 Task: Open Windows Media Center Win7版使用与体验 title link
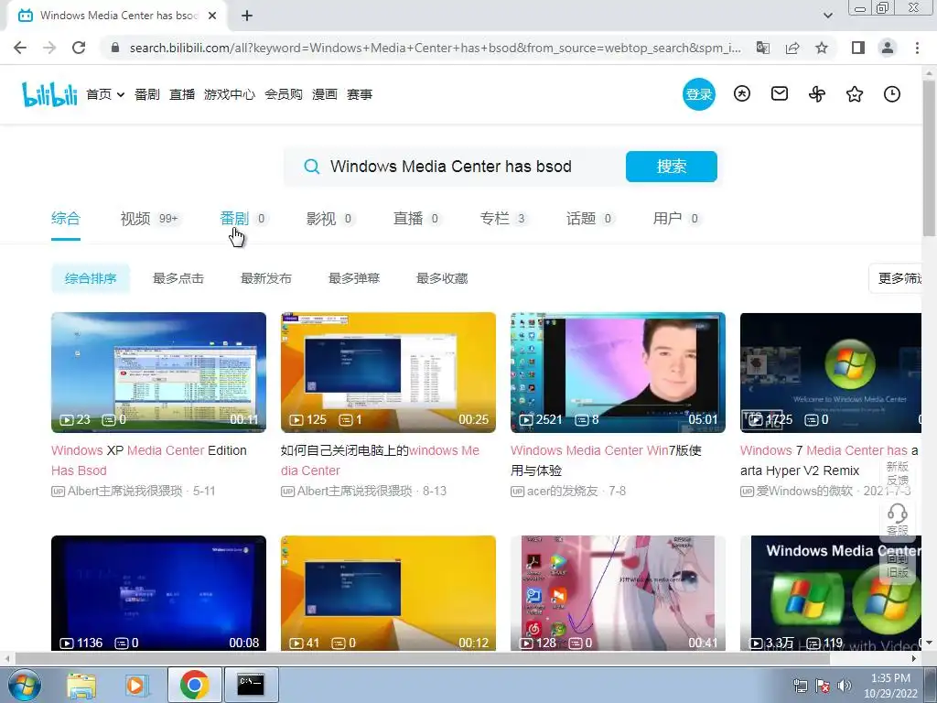click(606, 460)
